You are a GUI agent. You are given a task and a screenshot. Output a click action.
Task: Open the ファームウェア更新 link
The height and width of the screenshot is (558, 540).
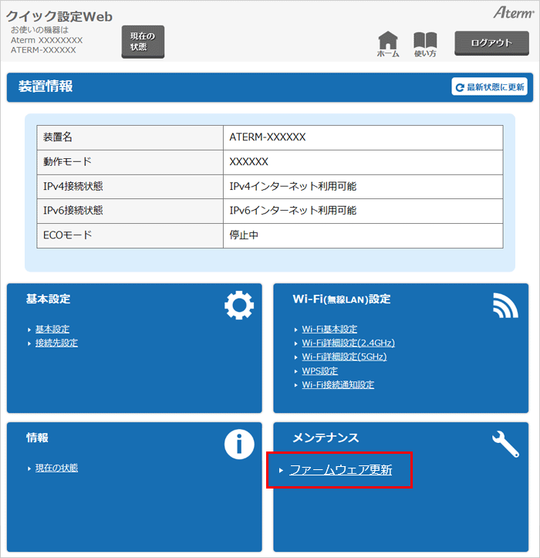(340, 470)
